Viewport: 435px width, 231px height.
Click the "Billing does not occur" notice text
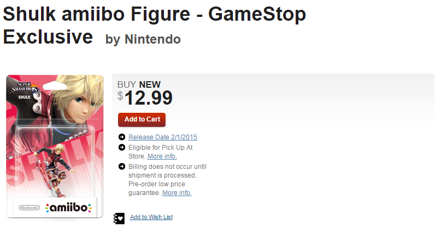pos(167,167)
